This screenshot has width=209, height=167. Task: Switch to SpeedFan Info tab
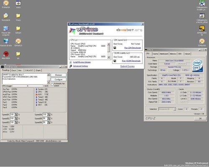tap(20, 71)
